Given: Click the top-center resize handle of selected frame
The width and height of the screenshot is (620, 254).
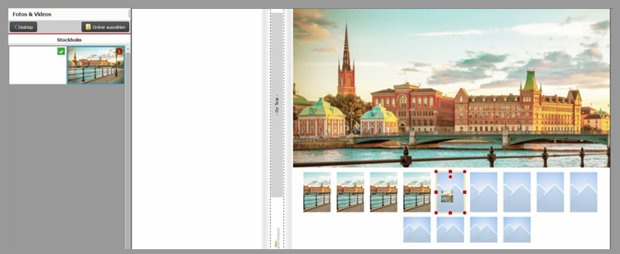Looking at the screenshot, I should coord(451,171).
